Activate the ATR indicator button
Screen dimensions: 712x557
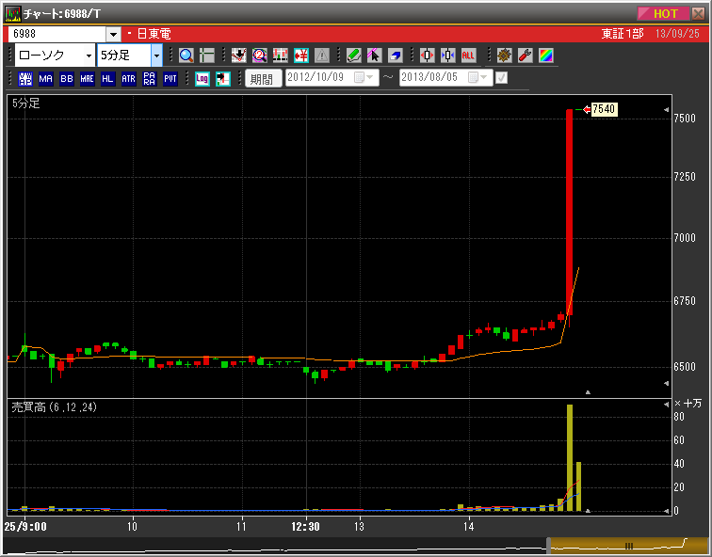tap(128, 79)
